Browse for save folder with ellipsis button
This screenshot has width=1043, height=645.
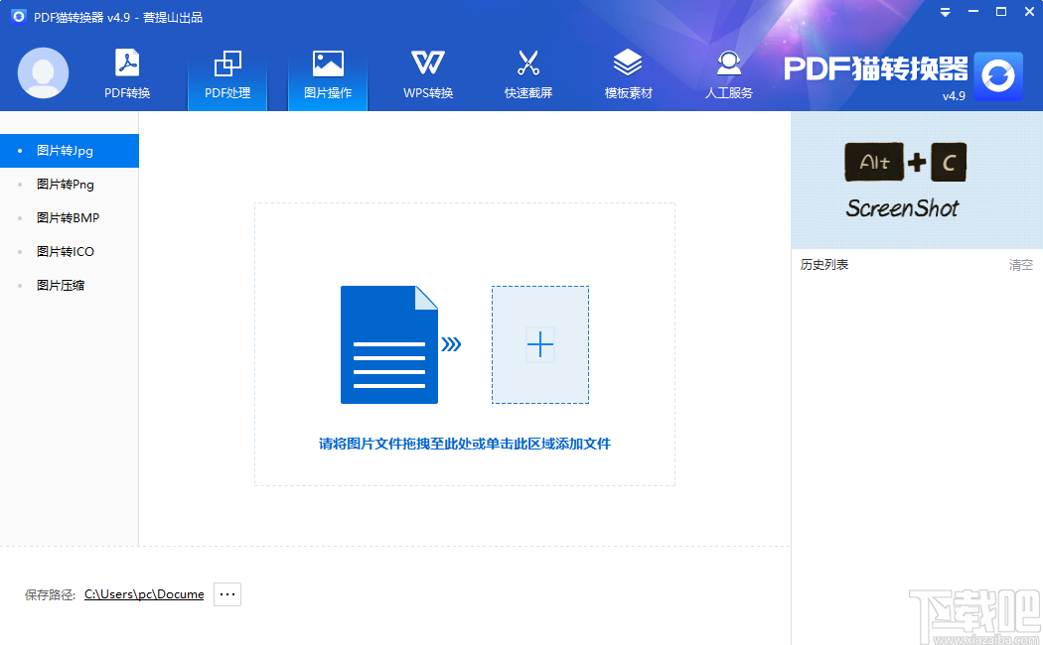pos(227,594)
